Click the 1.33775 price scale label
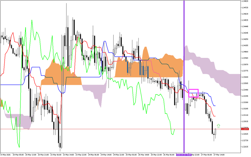The height and width of the screenshot is (157, 251). (245, 71)
